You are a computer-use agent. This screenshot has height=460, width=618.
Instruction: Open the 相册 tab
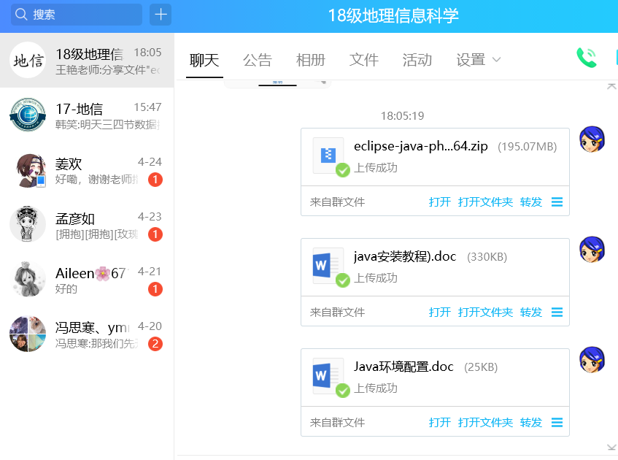(310, 60)
